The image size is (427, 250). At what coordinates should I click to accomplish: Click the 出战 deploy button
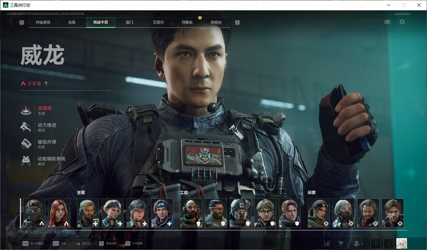click(x=60, y=244)
